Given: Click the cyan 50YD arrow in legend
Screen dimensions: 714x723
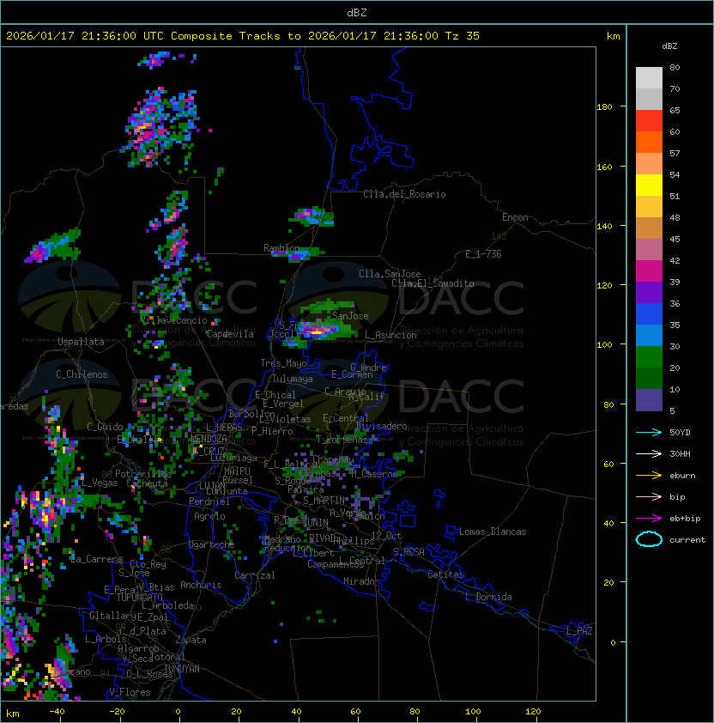Looking at the screenshot, I should tap(649, 433).
